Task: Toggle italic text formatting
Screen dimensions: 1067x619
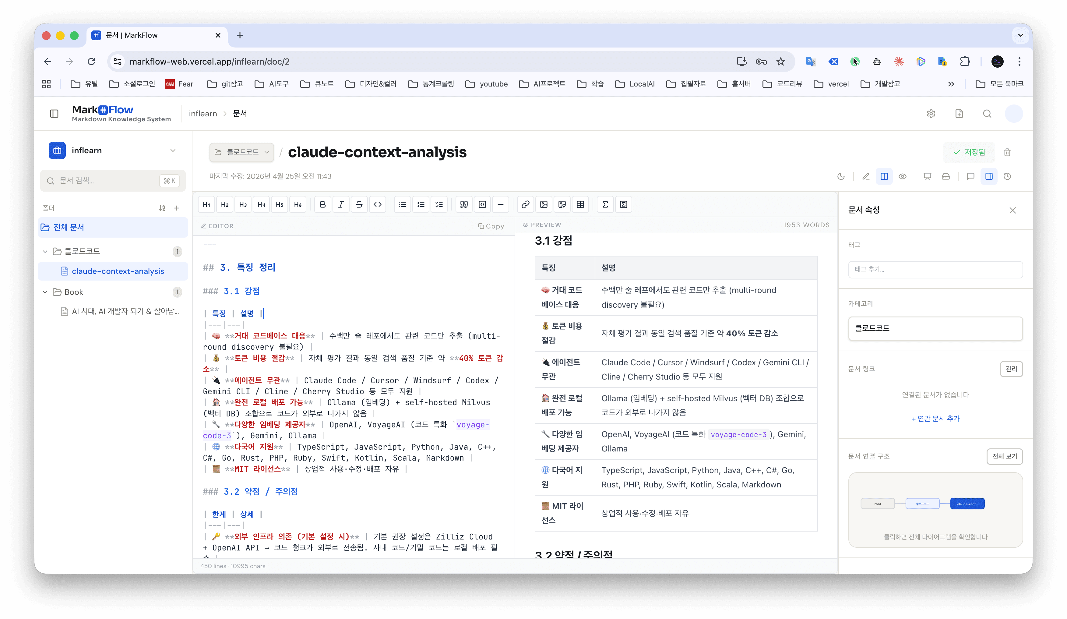Action: click(341, 205)
